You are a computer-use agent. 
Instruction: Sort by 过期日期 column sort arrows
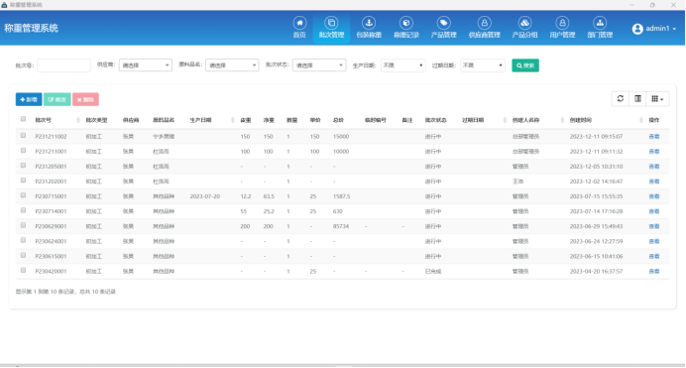(x=505, y=120)
